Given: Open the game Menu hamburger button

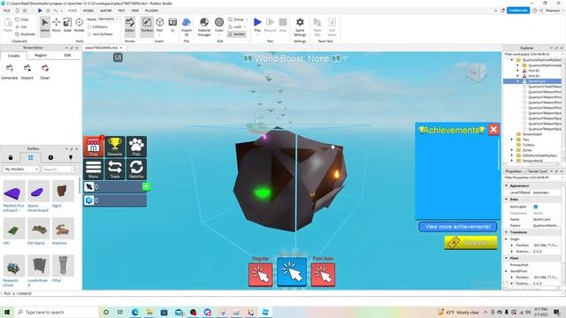Looking at the screenshot, I should pos(94,169).
